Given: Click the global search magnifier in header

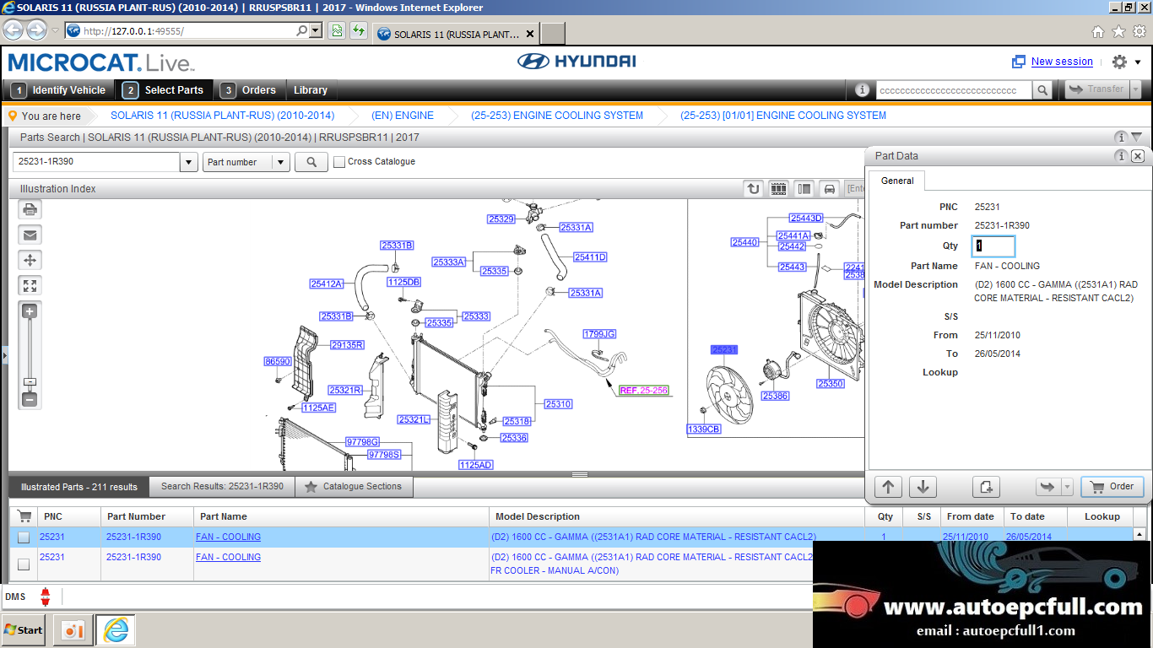Looking at the screenshot, I should [1042, 89].
